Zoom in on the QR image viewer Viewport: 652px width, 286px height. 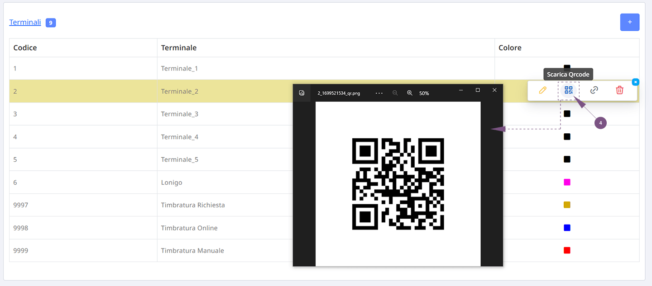click(x=410, y=93)
